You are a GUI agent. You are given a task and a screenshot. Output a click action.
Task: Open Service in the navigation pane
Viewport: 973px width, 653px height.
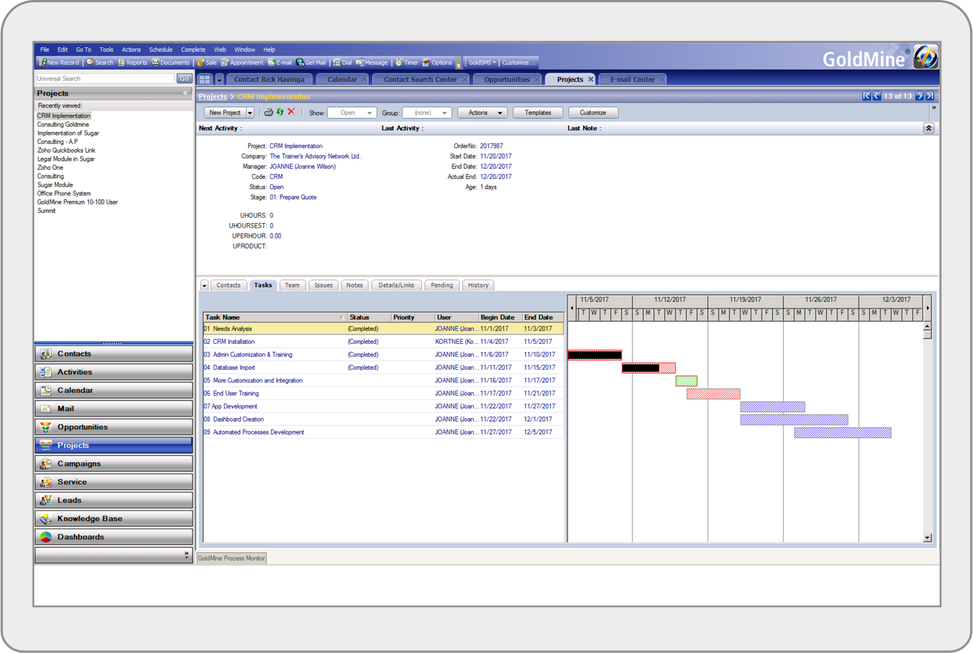[x=113, y=482]
